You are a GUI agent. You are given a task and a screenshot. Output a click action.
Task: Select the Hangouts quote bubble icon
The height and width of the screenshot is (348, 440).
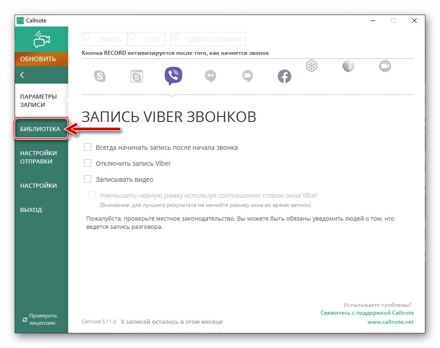211,76
